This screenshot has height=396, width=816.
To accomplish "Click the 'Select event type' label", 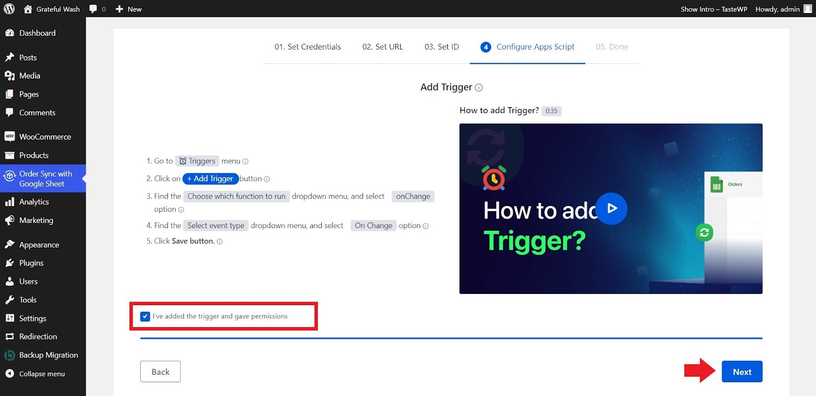I will coord(216,225).
